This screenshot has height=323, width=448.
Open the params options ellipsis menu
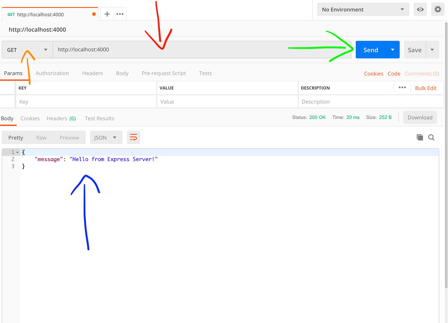pos(402,88)
